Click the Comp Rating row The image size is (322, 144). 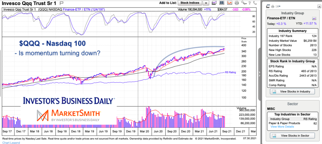tap(292, 85)
